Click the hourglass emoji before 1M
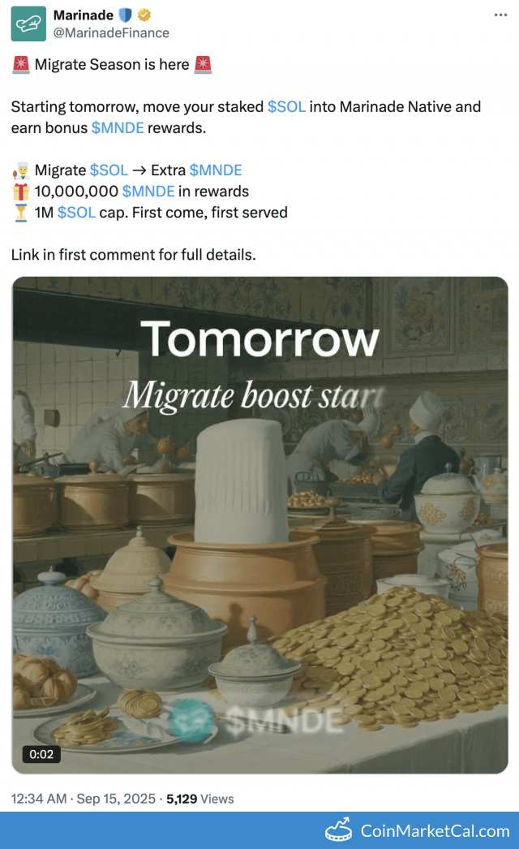Image resolution: width=519 pixels, height=849 pixels. click(x=21, y=213)
